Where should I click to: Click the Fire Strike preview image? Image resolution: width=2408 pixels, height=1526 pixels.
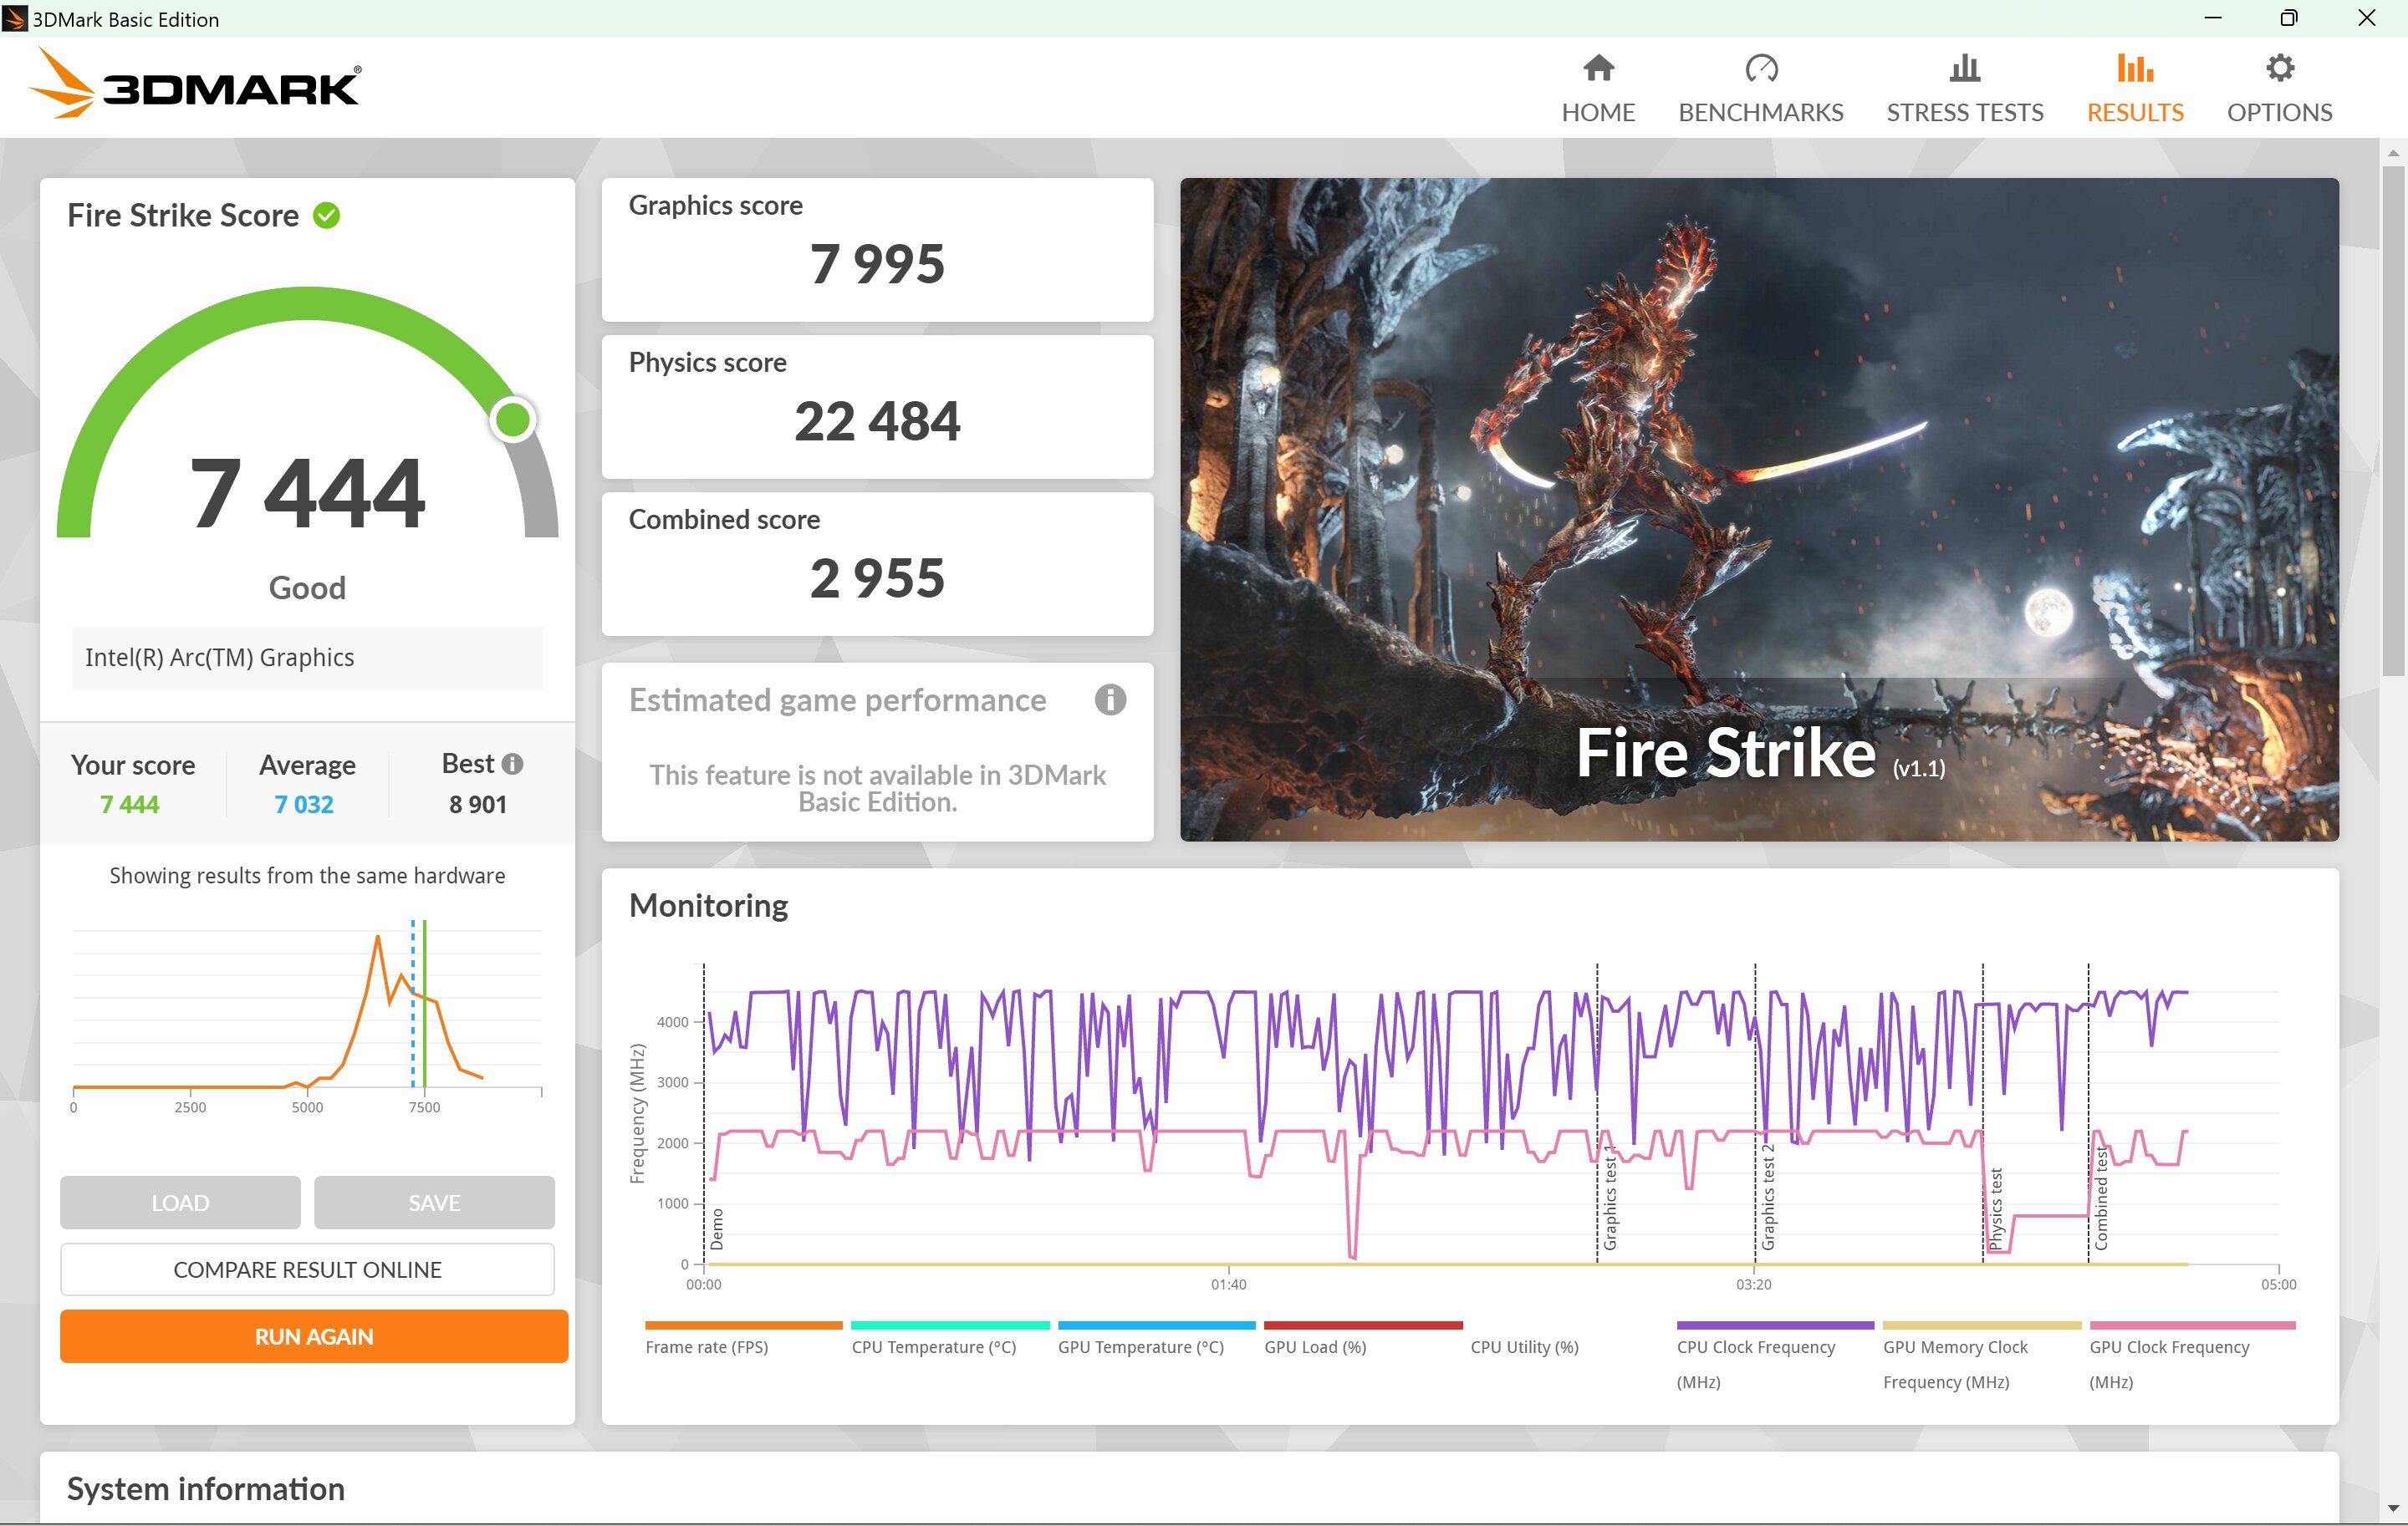pyautogui.click(x=1758, y=510)
